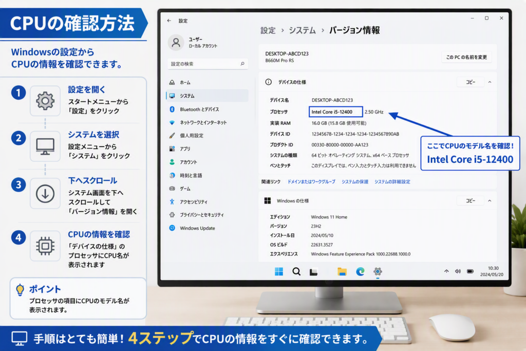Open Task View on the taskbar
526x351 pixels.
pyautogui.click(x=314, y=272)
